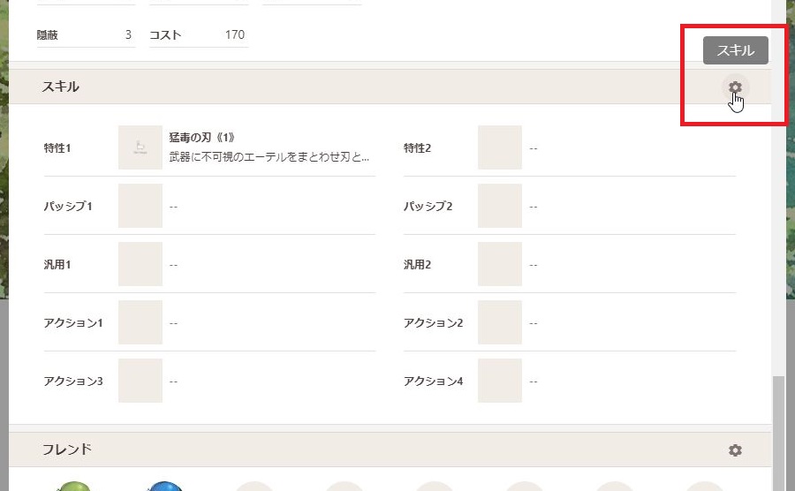
Task: Click the blue friend avatar
Action: (164, 487)
